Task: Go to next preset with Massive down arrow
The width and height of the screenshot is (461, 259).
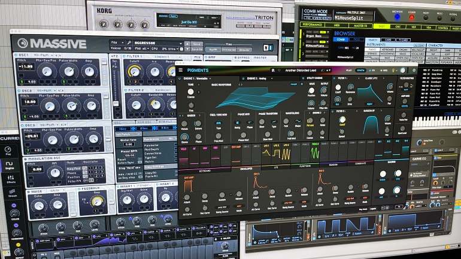Action: tap(187, 49)
